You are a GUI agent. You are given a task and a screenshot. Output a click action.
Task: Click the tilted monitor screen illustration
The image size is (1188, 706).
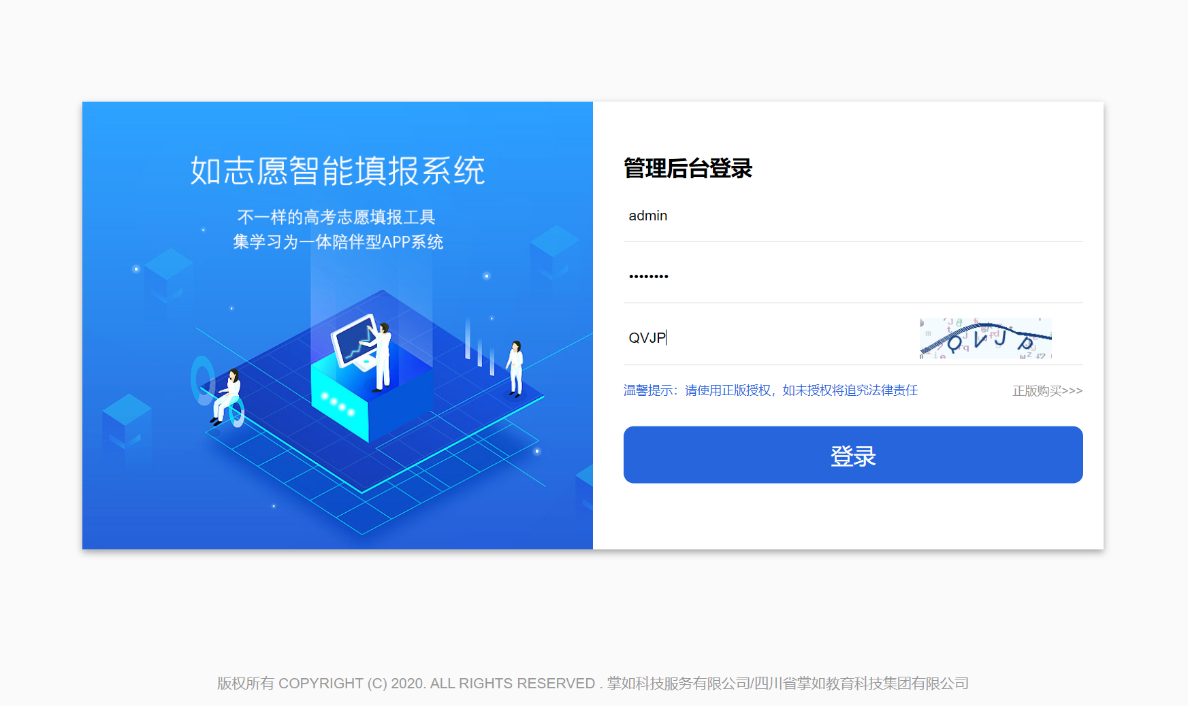coord(355,341)
